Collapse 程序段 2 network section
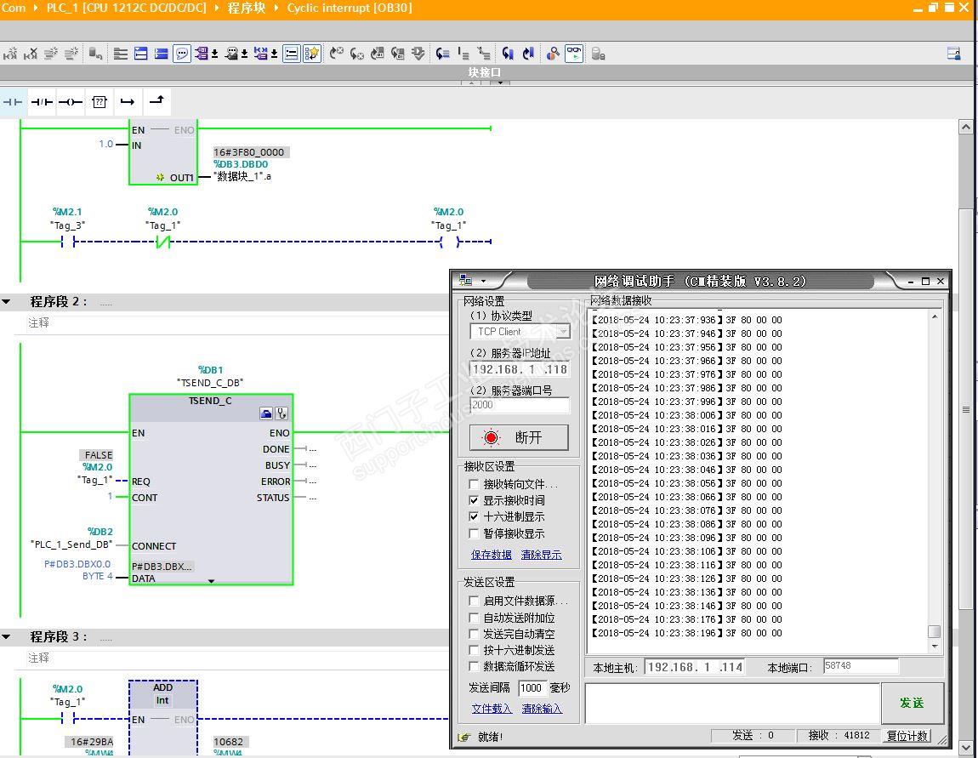The width and height of the screenshot is (978, 758). coord(7,302)
